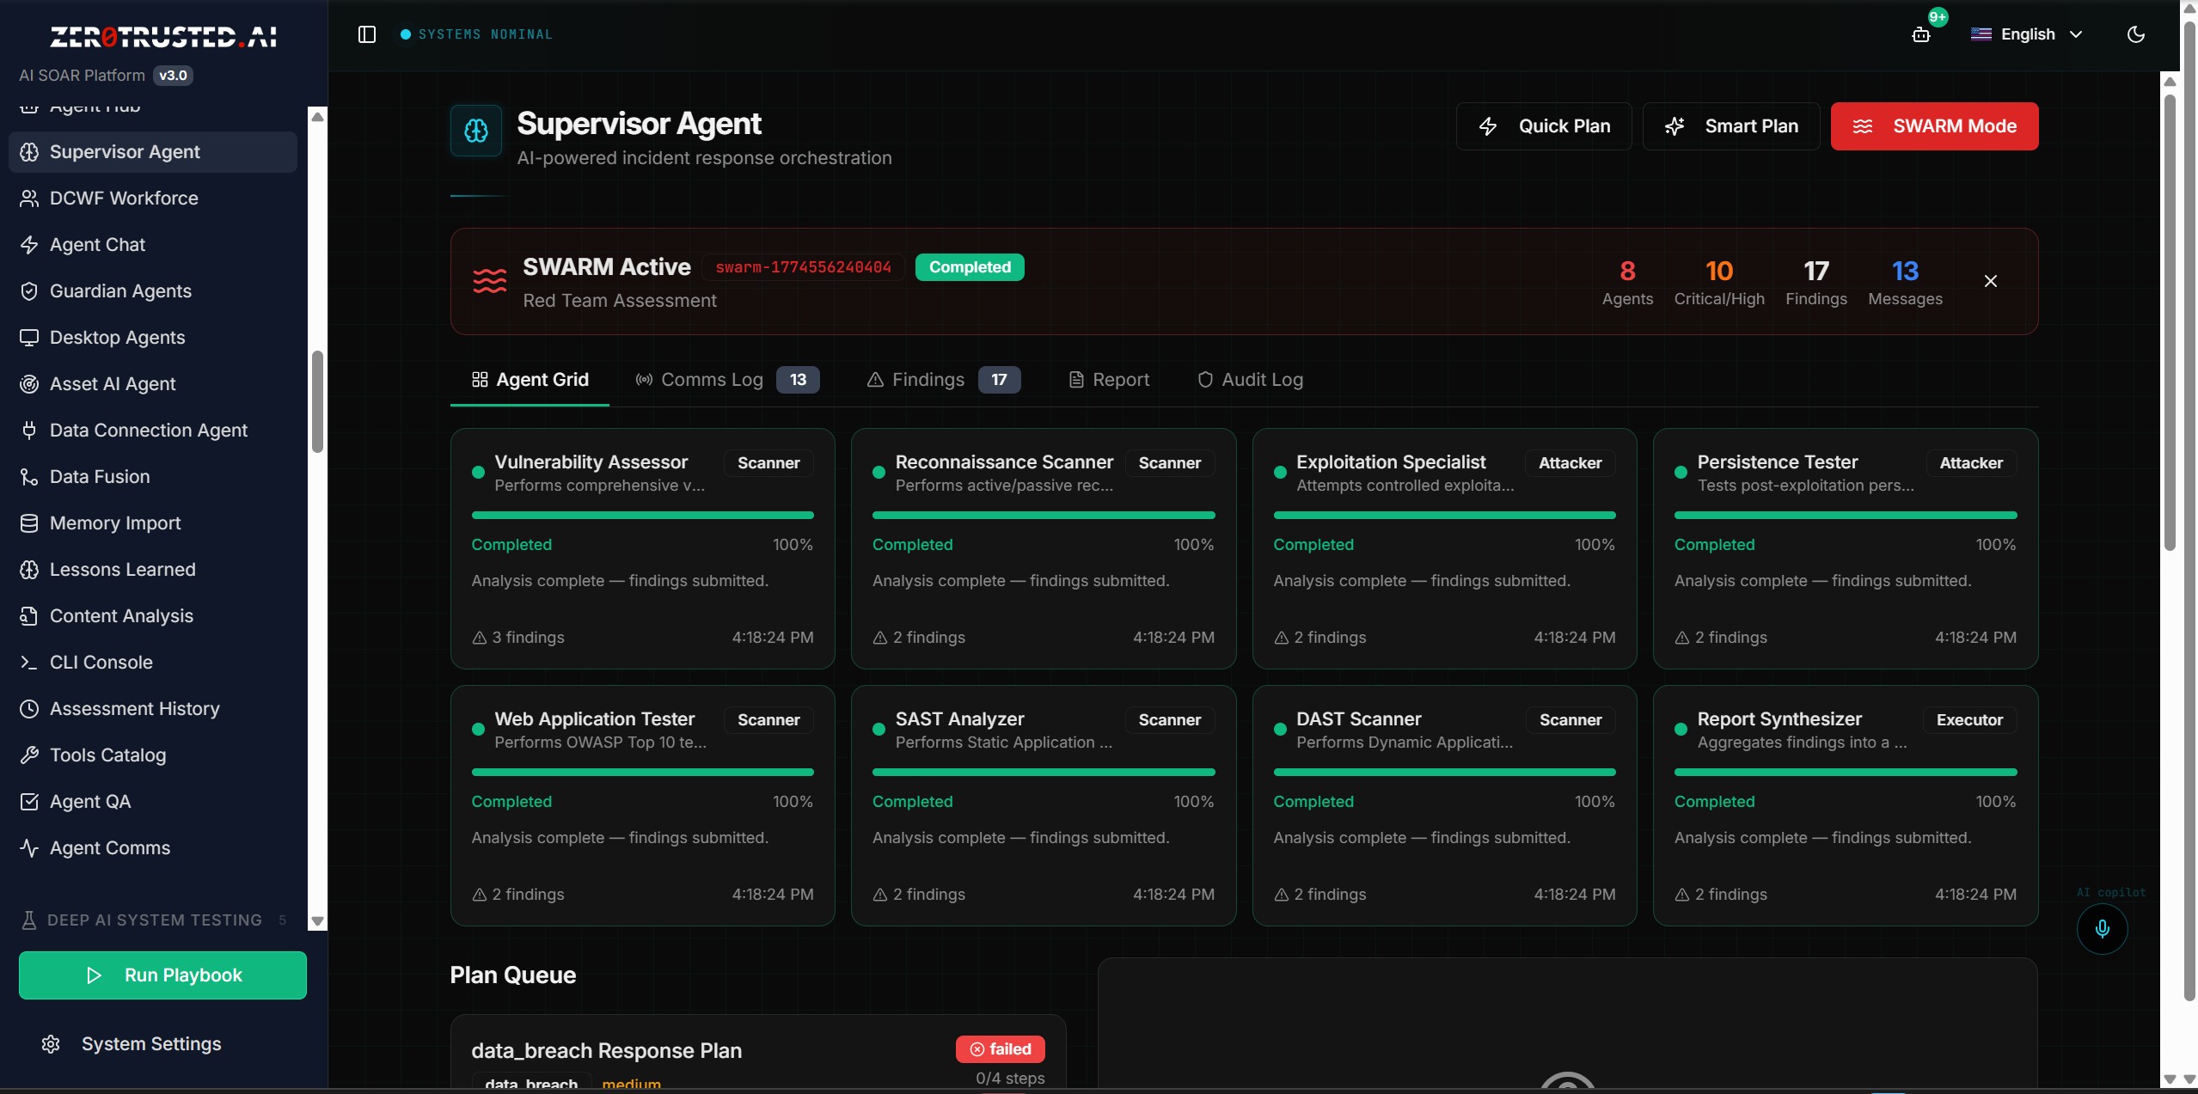Image resolution: width=2198 pixels, height=1094 pixels.
Task: Open the CLI Console
Action: (x=100, y=662)
